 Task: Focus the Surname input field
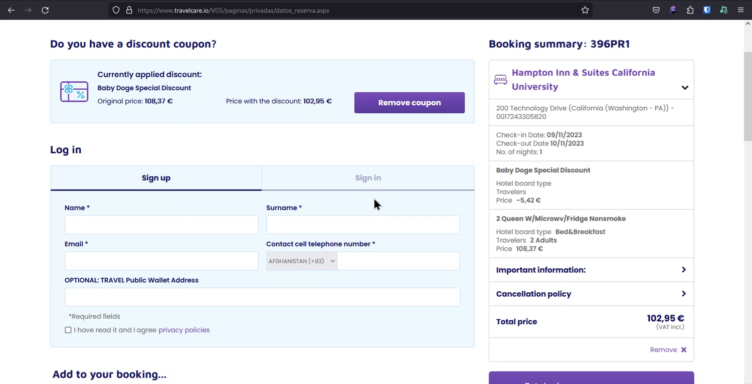coord(363,225)
